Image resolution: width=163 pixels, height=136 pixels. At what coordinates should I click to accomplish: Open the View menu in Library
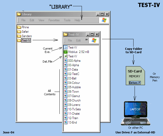pos(41,20)
